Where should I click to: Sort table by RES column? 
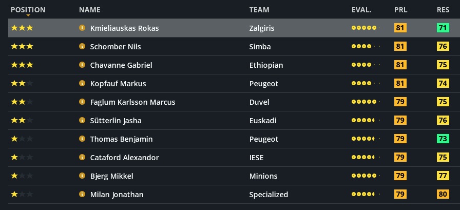(x=443, y=10)
